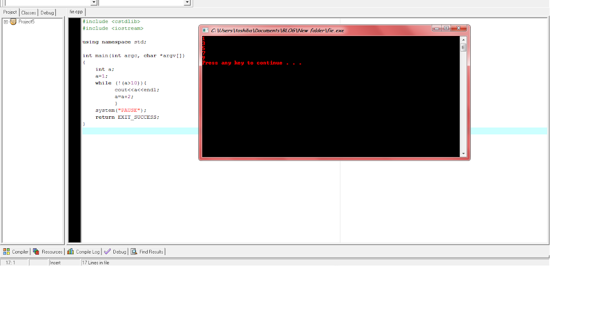589x309 pixels.
Task: Click the "using namespace std;" line
Action: pyautogui.click(x=114, y=42)
